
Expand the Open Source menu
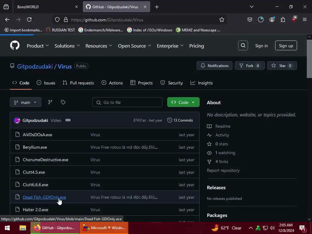134,46
